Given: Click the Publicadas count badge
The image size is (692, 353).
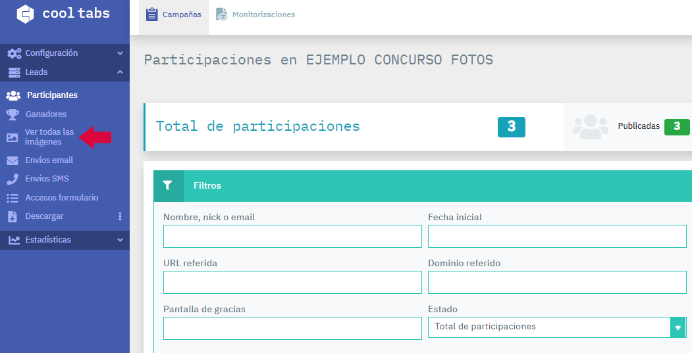Looking at the screenshot, I should (676, 127).
